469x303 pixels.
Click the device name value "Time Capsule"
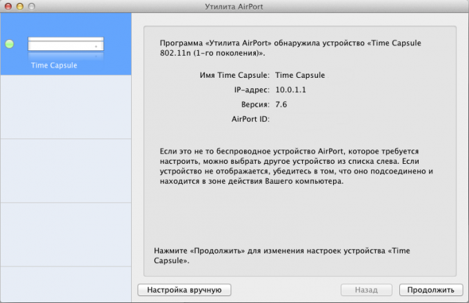(x=300, y=75)
